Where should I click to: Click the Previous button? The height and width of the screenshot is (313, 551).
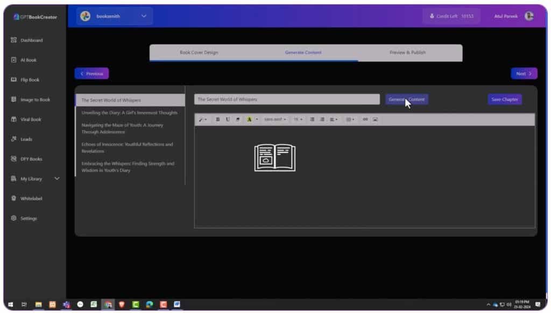coord(91,74)
